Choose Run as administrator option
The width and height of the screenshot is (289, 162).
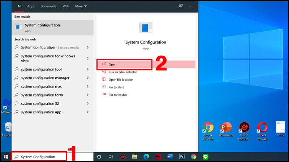pos(122,72)
